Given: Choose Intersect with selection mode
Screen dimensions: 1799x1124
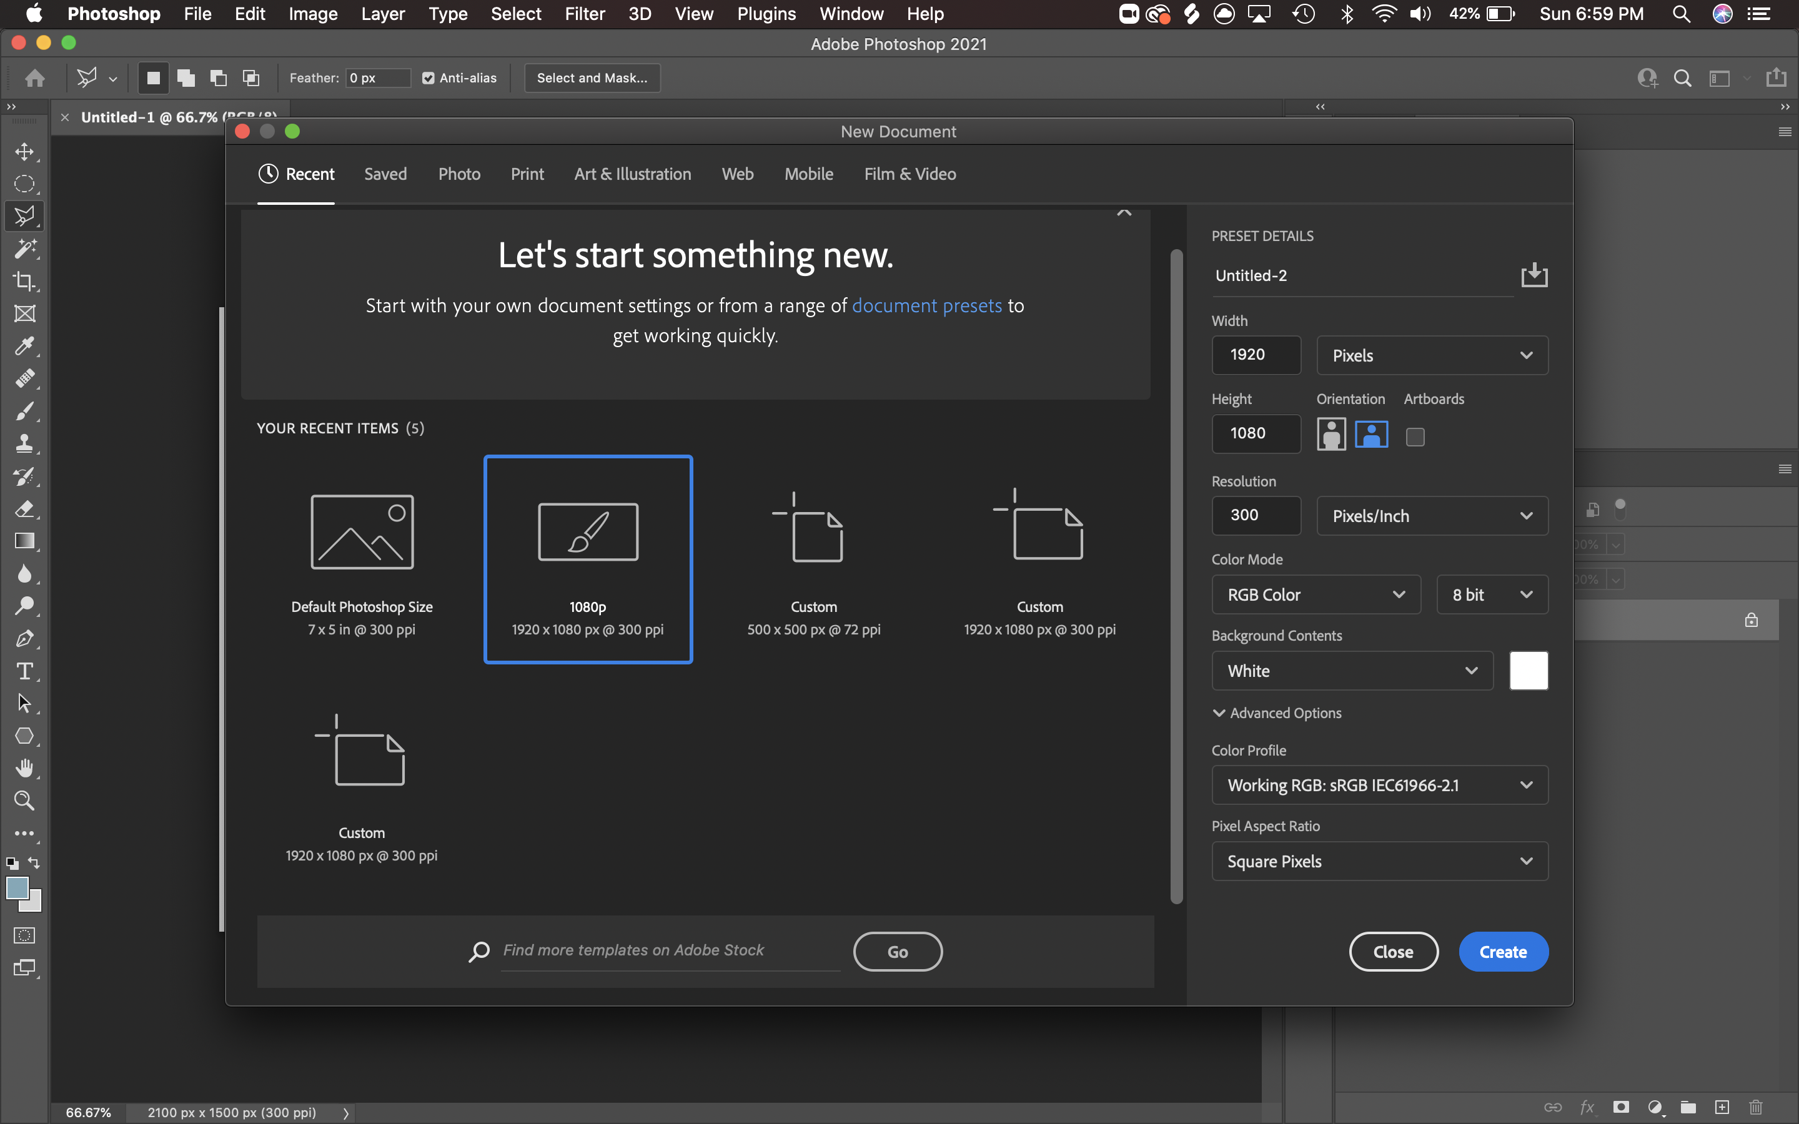Looking at the screenshot, I should pyautogui.click(x=251, y=78).
